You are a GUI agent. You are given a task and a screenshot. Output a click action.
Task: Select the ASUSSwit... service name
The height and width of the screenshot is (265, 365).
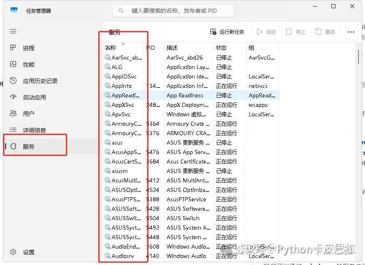pyautogui.click(x=126, y=218)
